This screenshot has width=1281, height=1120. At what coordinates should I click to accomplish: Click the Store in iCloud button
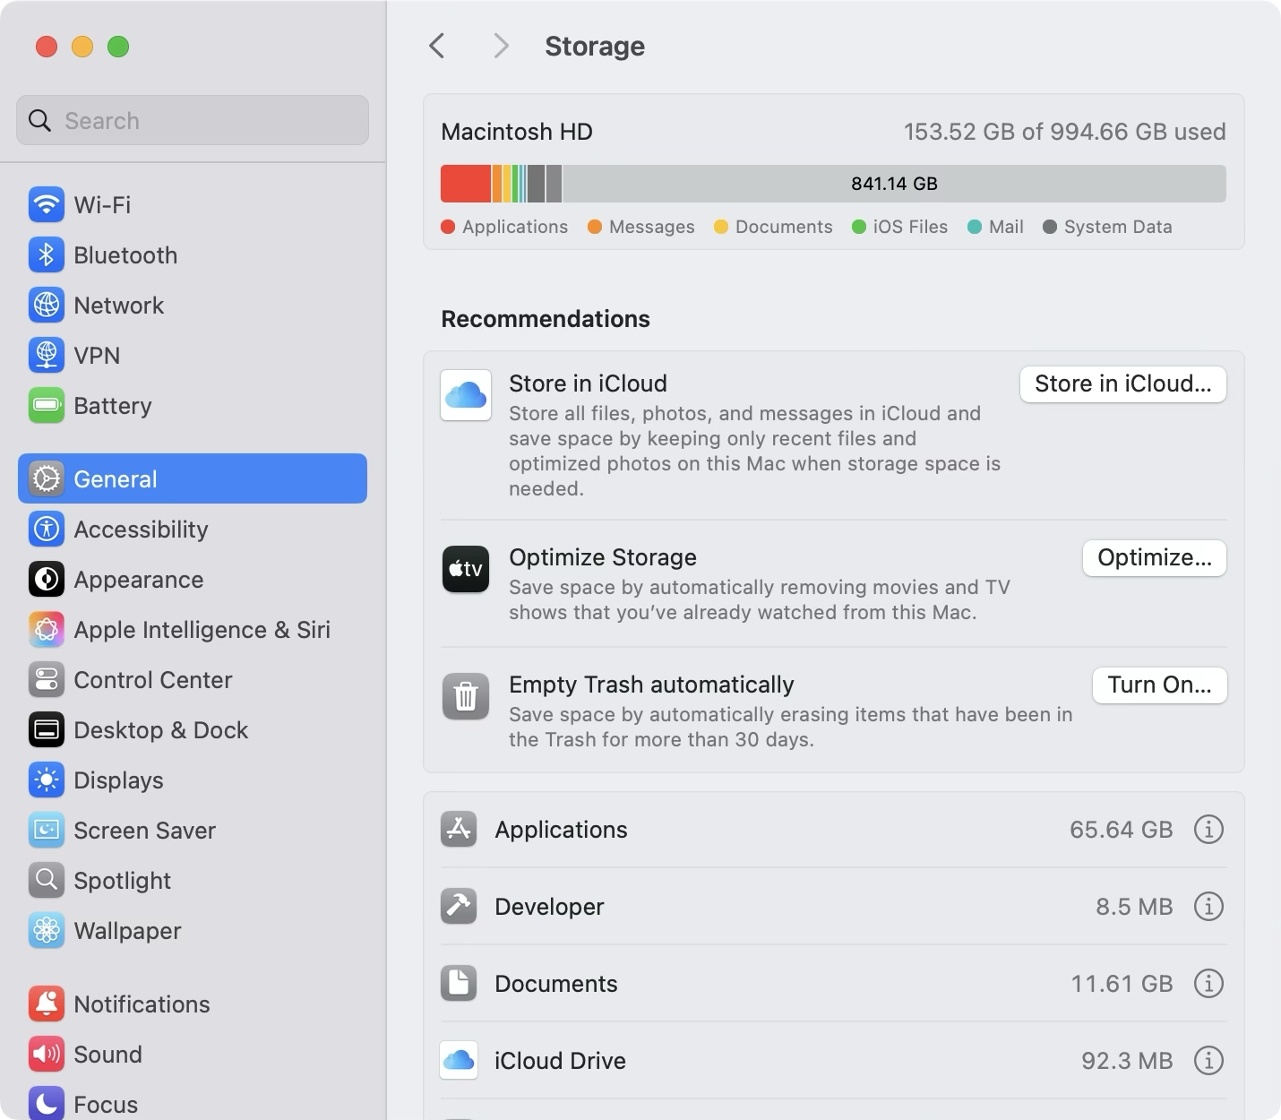pyautogui.click(x=1122, y=383)
